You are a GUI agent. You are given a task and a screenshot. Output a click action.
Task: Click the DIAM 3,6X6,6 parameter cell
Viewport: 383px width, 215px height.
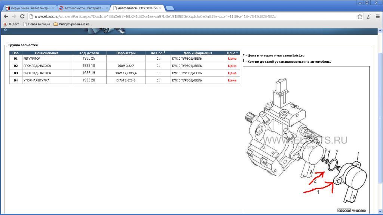(126, 80)
